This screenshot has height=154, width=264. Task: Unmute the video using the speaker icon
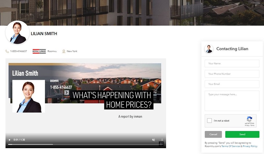click(x=153, y=140)
